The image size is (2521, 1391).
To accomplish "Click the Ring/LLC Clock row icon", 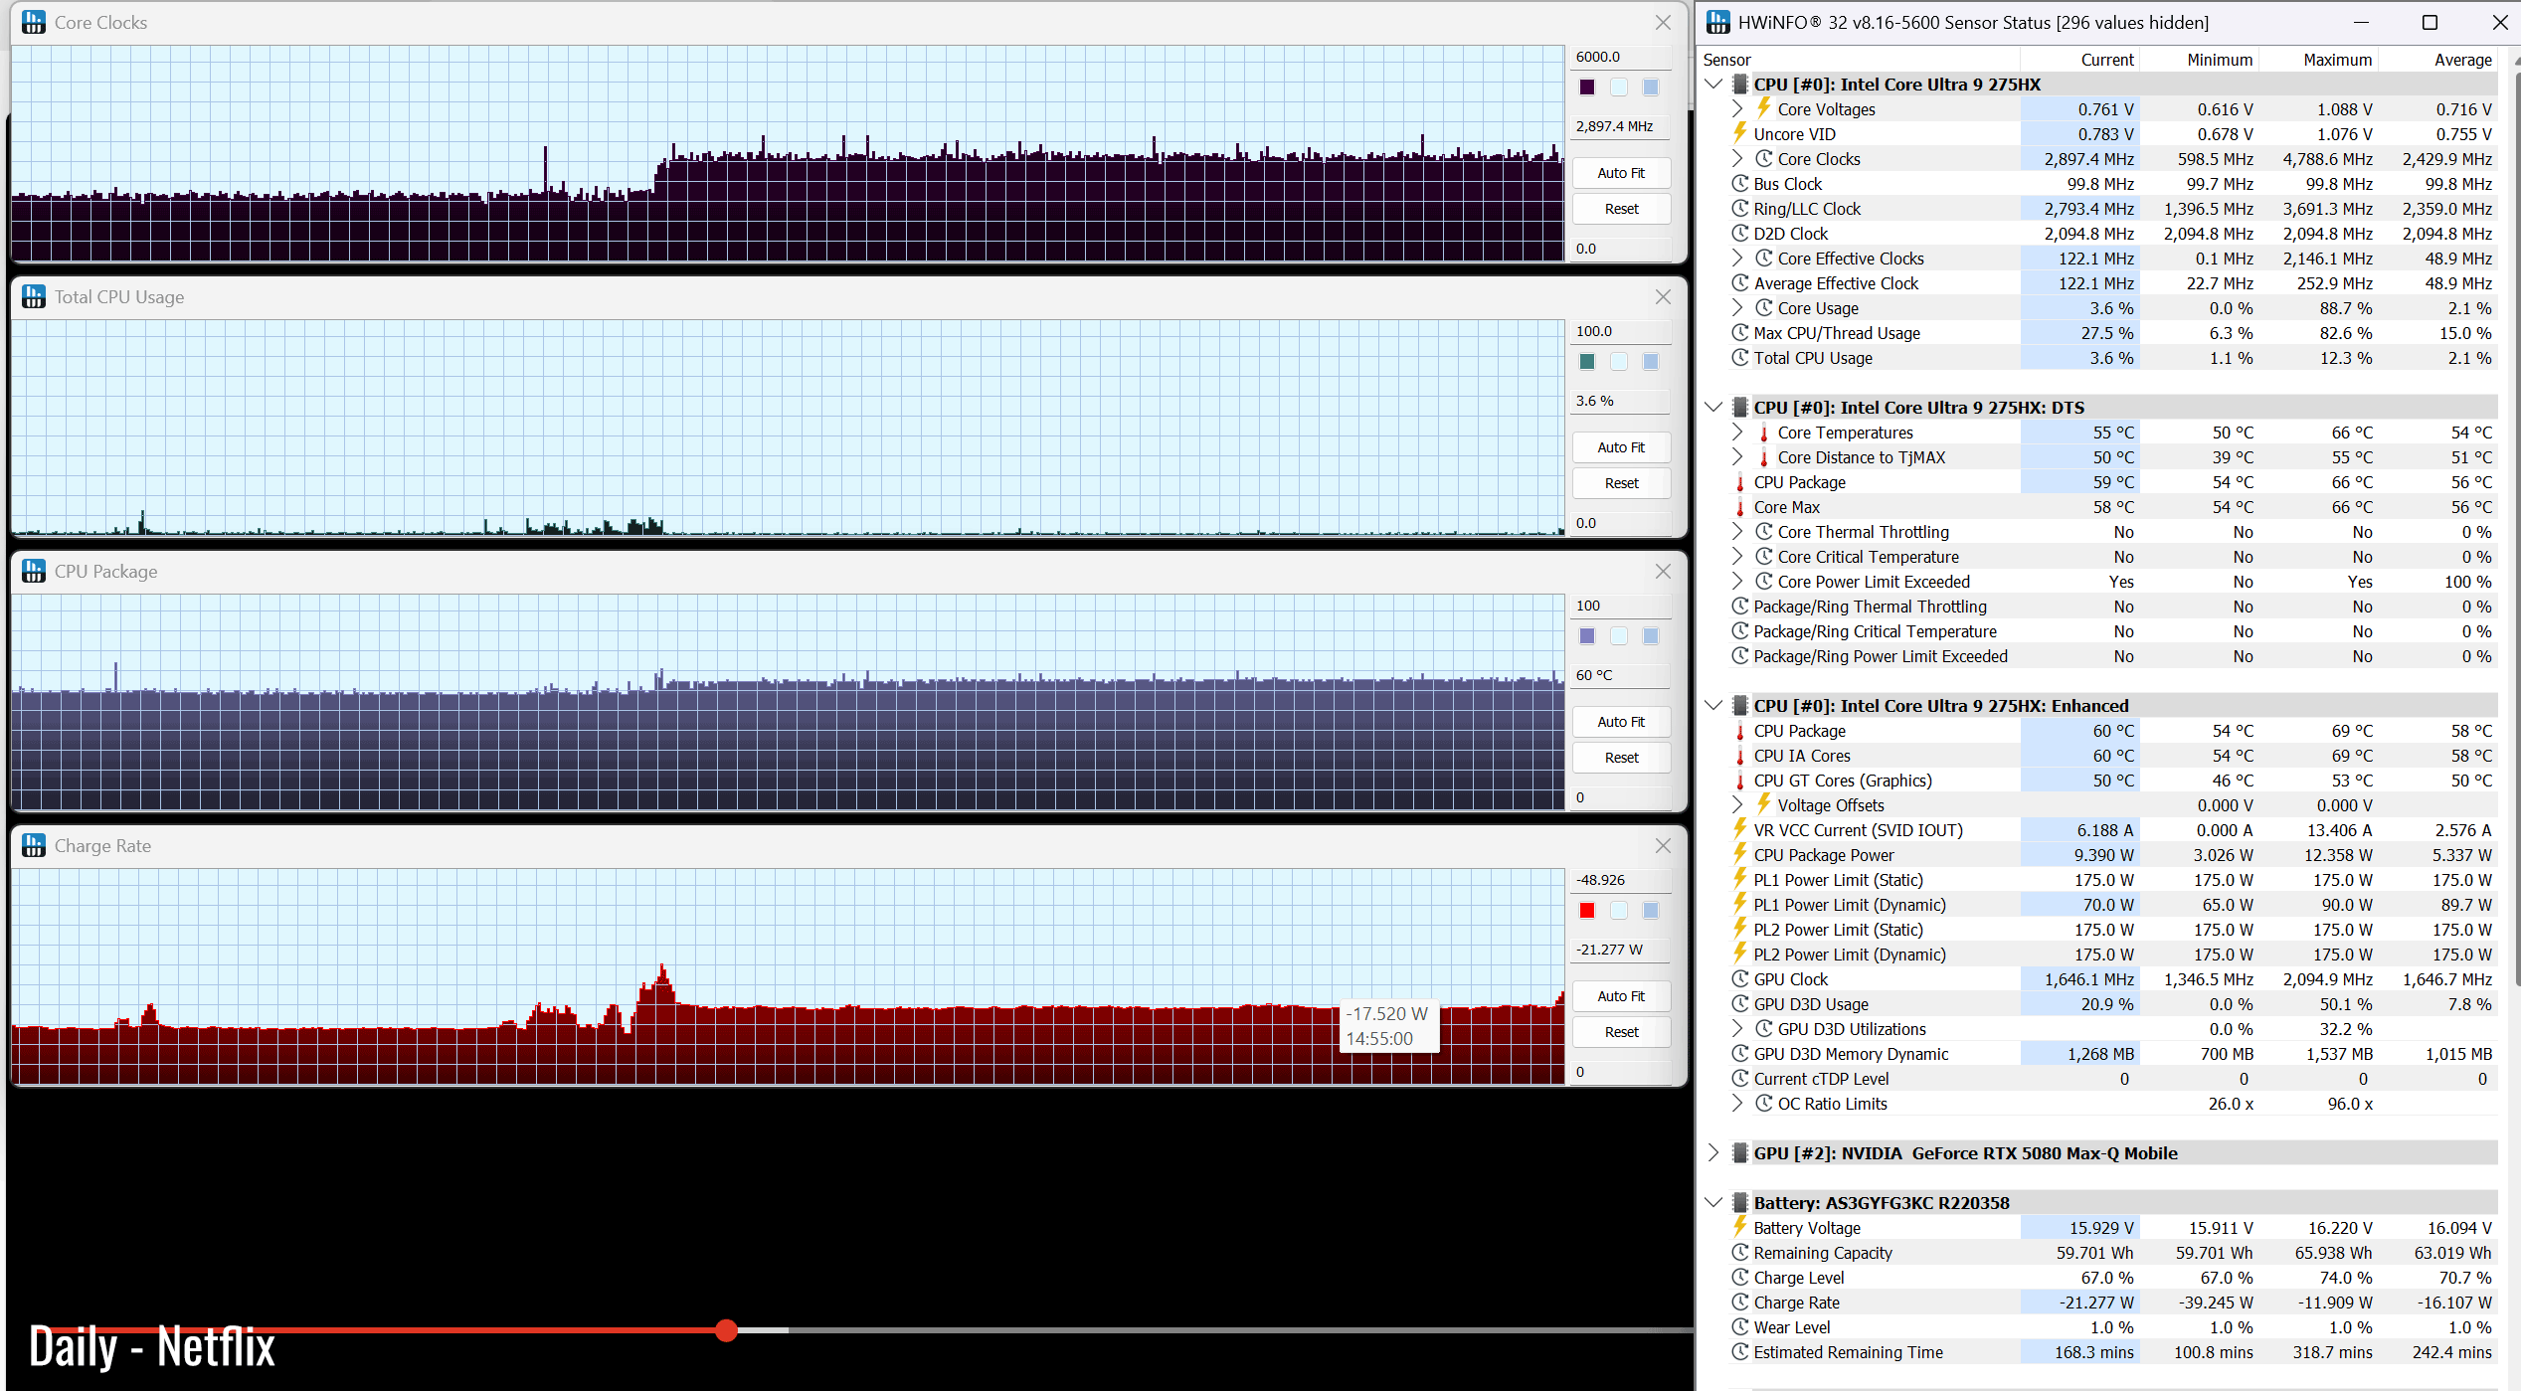I will tap(1740, 209).
